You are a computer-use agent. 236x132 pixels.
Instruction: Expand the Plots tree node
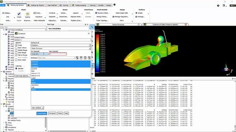[x=4, y=123]
